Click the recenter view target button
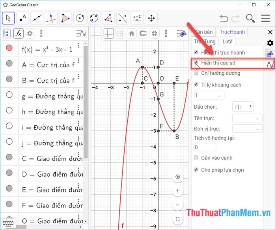Image resolution: width=276 pixels, height=230 pixels. tap(177, 177)
